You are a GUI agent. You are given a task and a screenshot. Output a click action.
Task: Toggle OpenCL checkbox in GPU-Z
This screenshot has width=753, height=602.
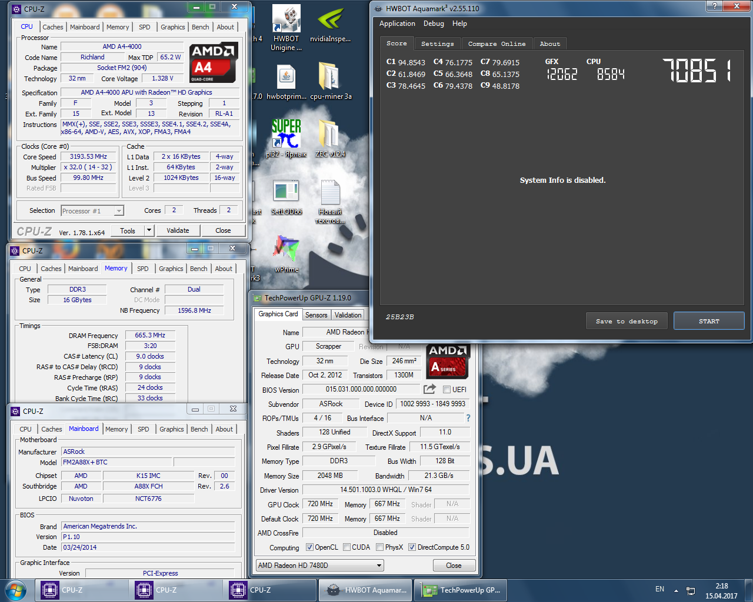pyautogui.click(x=309, y=547)
